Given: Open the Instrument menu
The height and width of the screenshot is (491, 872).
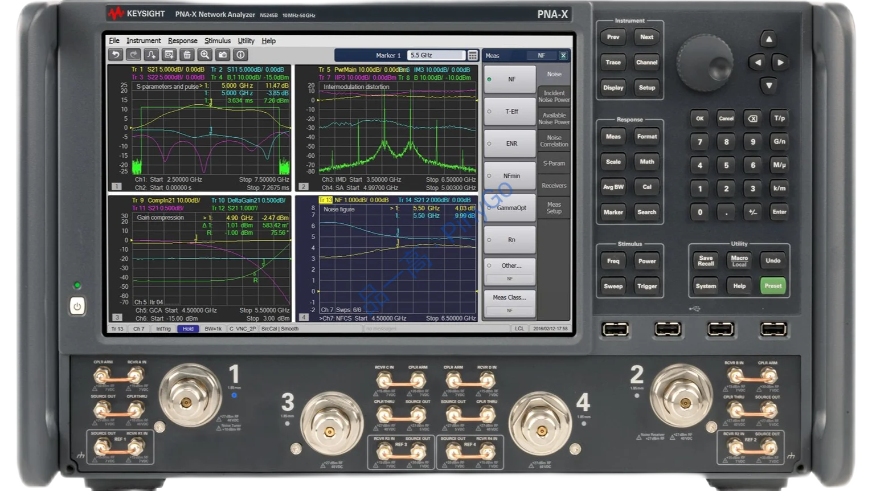Looking at the screenshot, I should click(x=144, y=40).
